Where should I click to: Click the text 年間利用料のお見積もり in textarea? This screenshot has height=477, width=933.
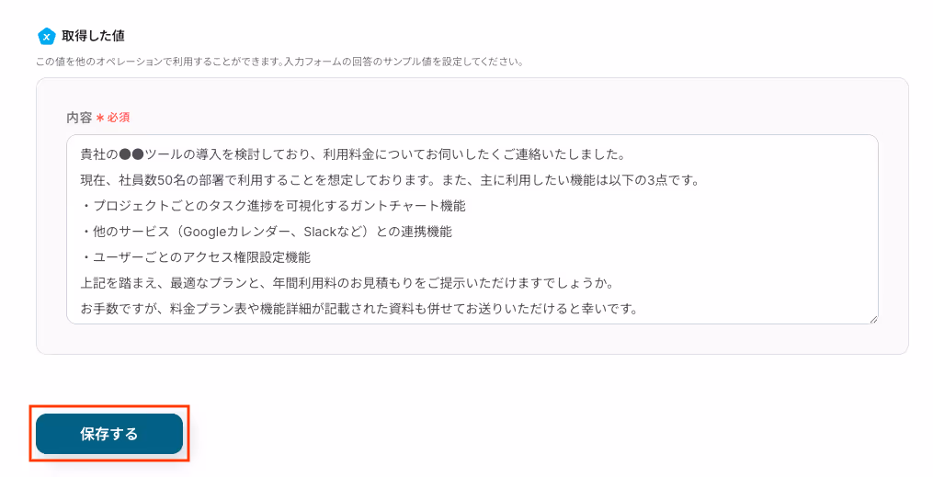(344, 283)
